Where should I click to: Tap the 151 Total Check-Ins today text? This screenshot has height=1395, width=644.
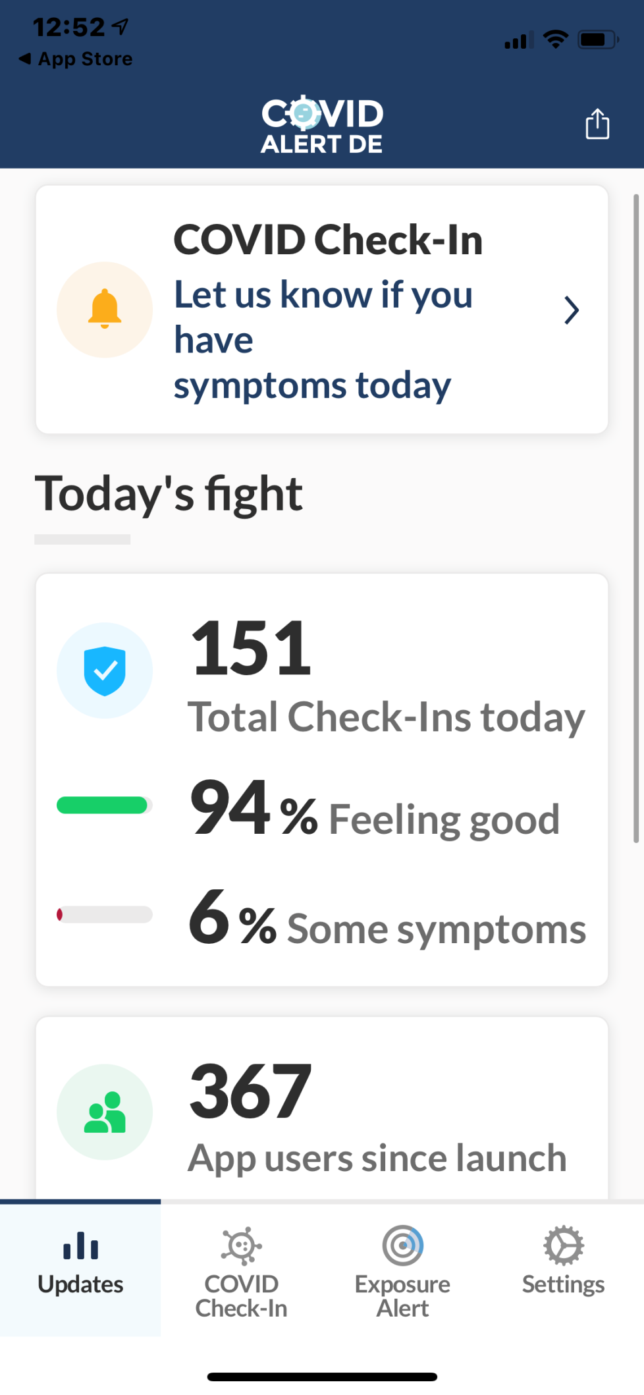pos(386,678)
